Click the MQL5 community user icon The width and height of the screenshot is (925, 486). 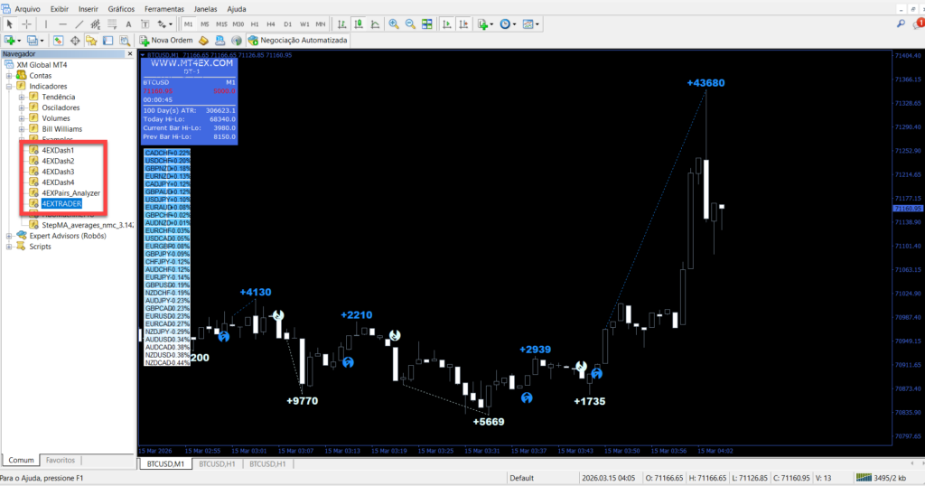(x=220, y=40)
